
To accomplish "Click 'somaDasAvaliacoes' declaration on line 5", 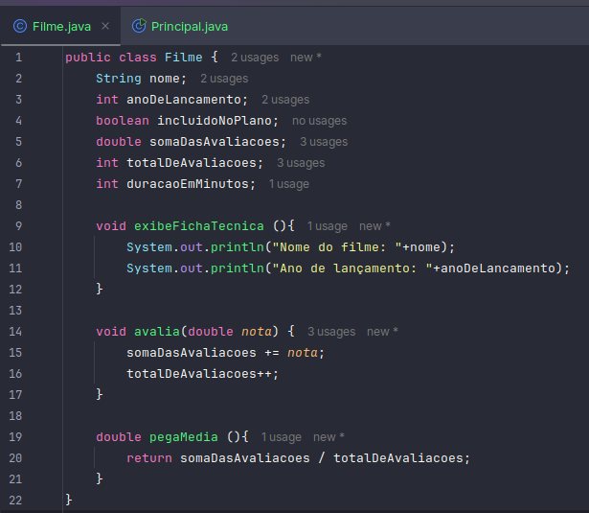I will [215, 142].
